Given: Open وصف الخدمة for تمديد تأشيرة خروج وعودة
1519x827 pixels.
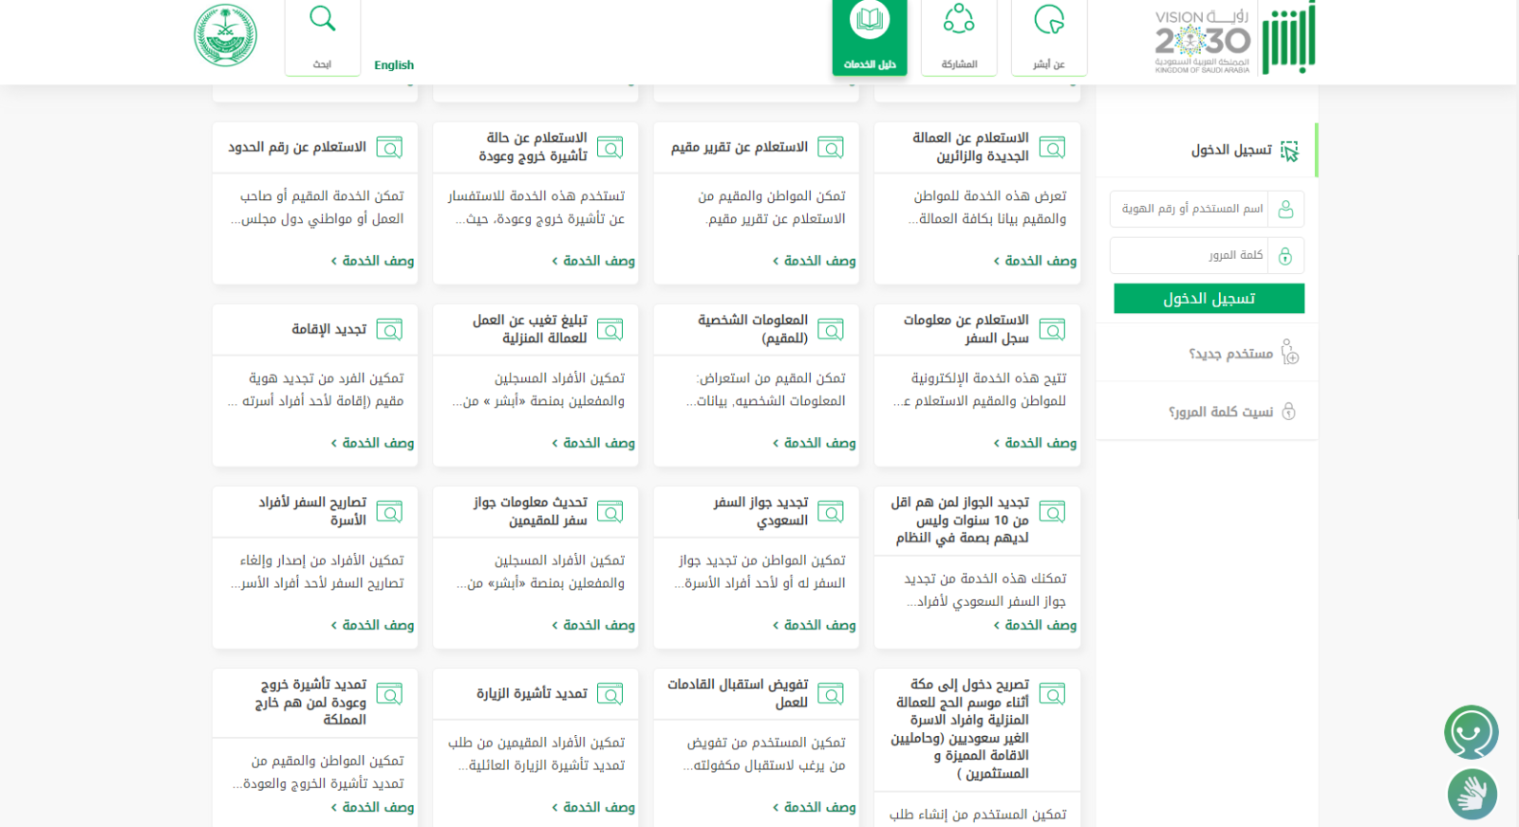Looking at the screenshot, I should [372, 807].
